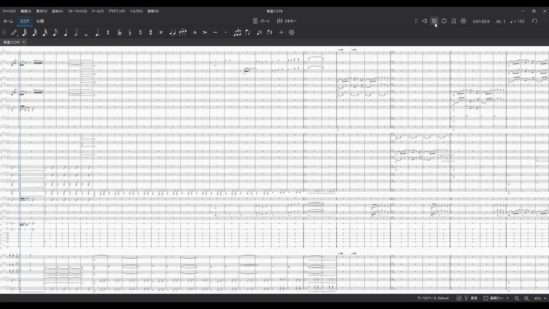
Task: Switch to voice 1
Action: click(x=259, y=33)
